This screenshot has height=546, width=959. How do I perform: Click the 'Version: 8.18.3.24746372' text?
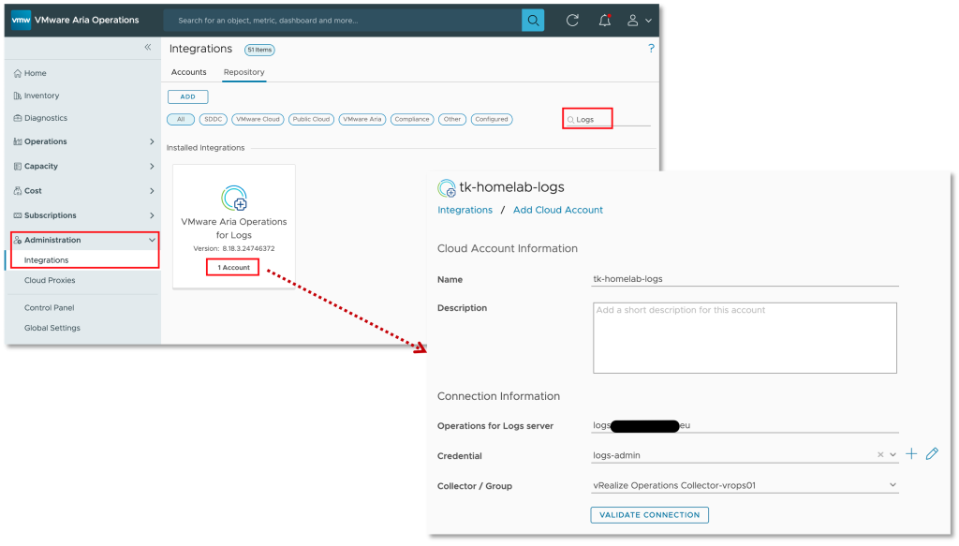click(233, 249)
